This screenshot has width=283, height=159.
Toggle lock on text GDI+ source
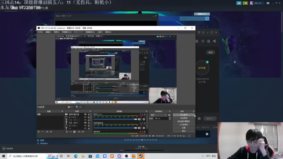(89, 123)
